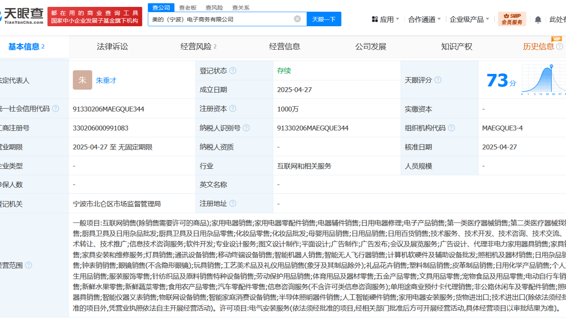The height and width of the screenshot is (319, 566).
Task: Open legal representative 朱垂才 link
Action: click(x=106, y=80)
